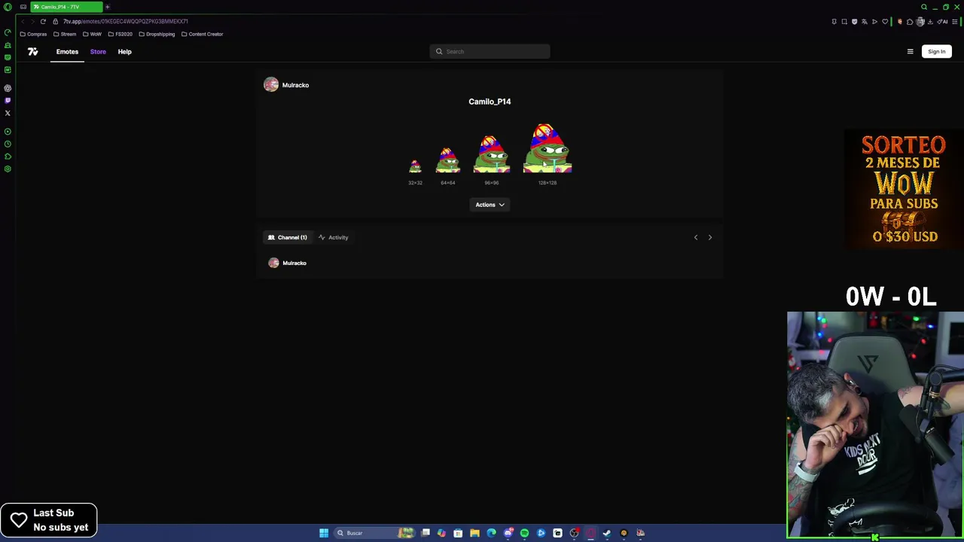
Task: Switch to the Activity tab
Action: (x=333, y=237)
